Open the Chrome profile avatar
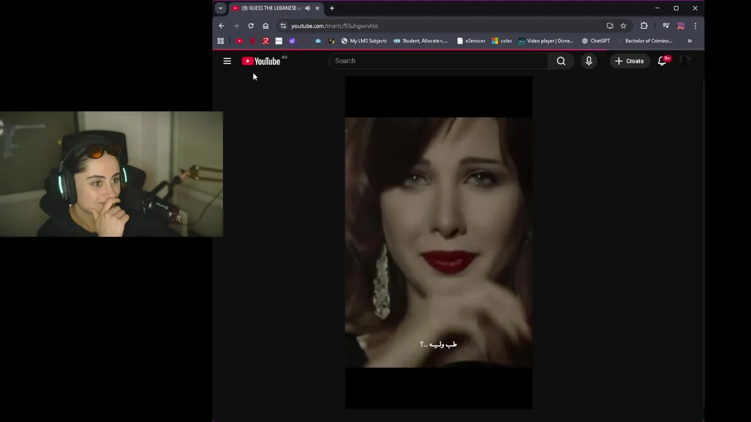This screenshot has height=422, width=751. [681, 26]
